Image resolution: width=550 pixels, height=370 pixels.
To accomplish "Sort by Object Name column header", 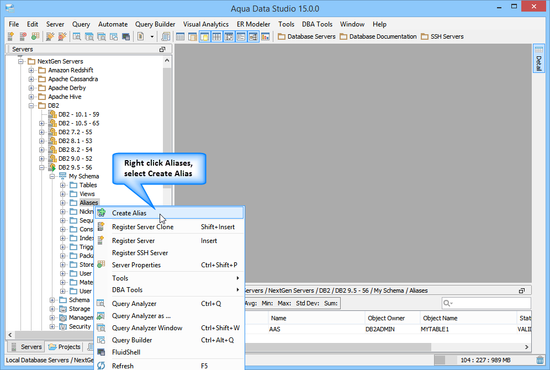I will point(468,318).
